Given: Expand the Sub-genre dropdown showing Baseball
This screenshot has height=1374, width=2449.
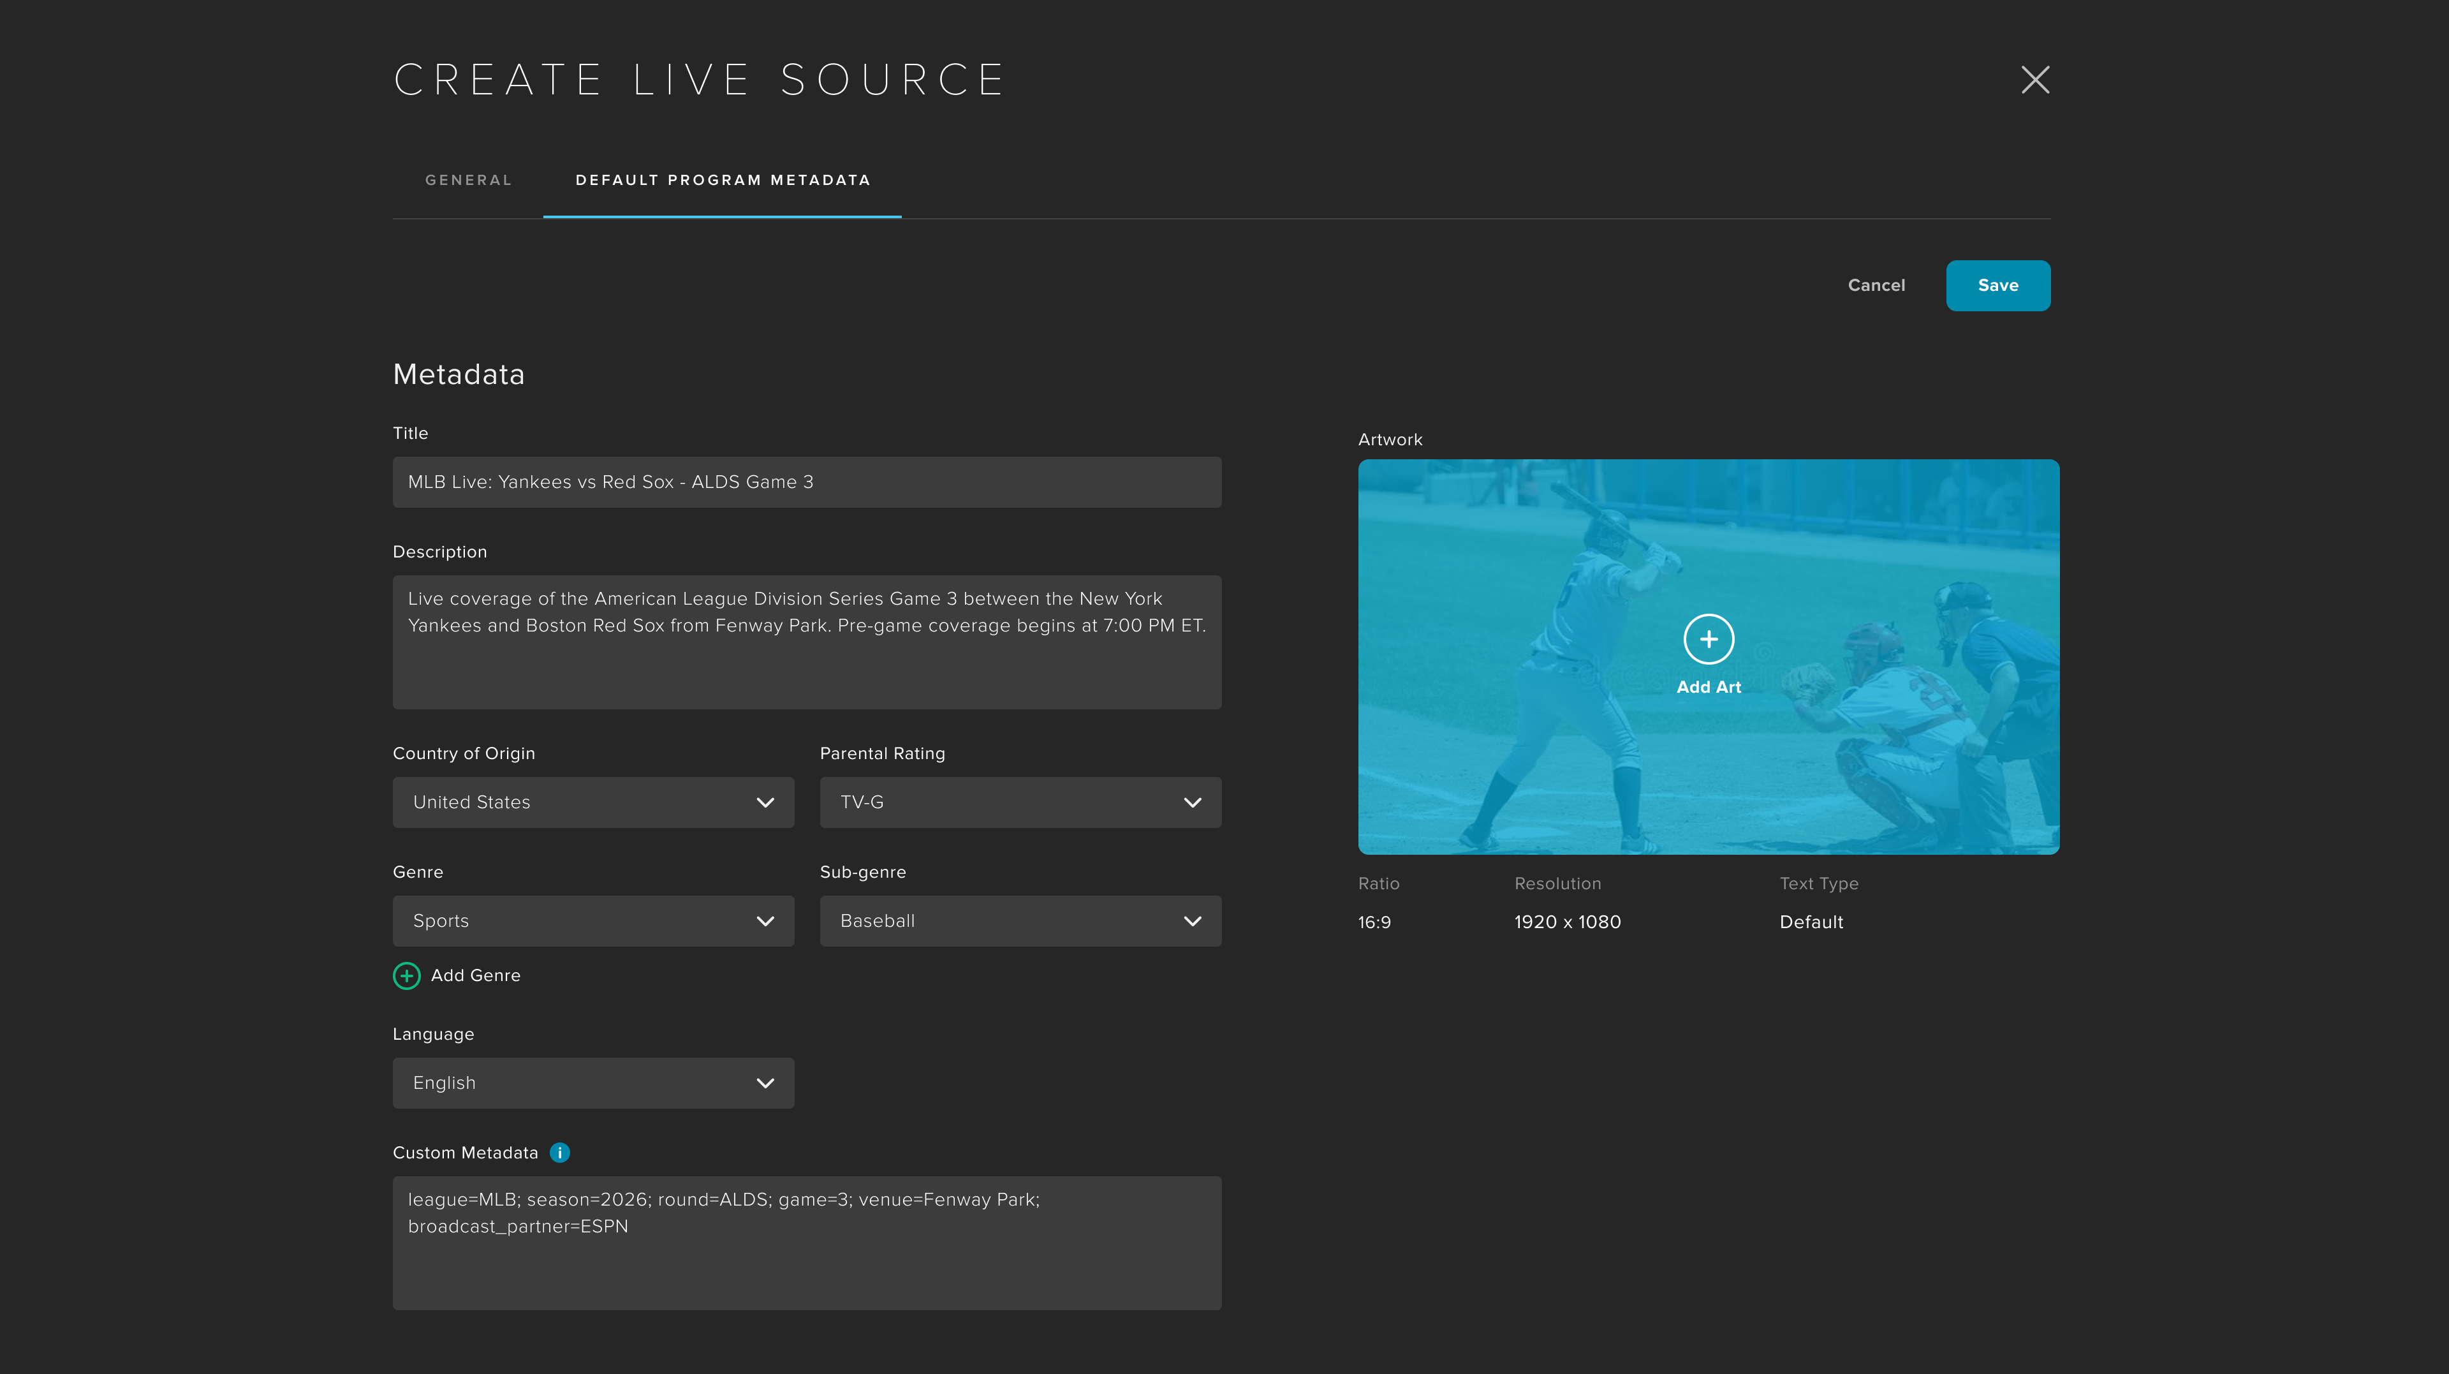Looking at the screenshot, I should tap(1020, 920).
